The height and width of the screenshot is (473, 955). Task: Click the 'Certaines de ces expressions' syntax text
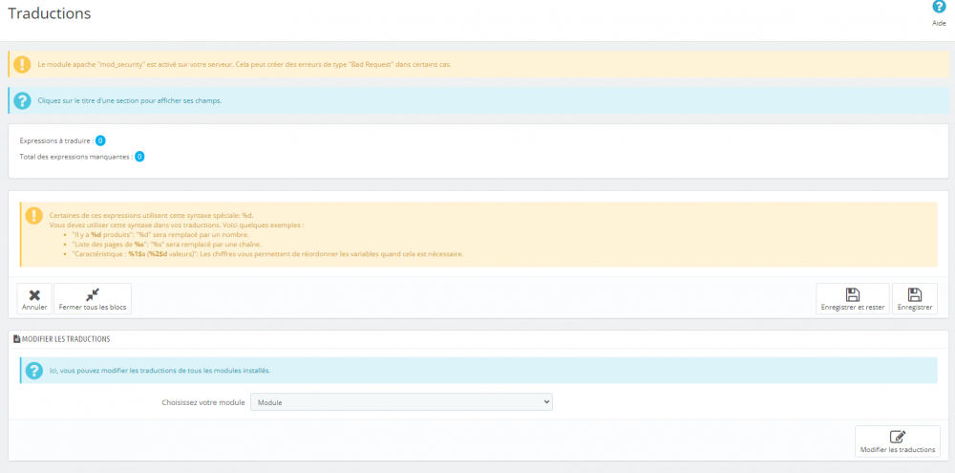pos(151,215)
